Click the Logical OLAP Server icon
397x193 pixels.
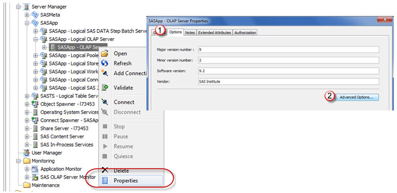click(x=44, y=39)
